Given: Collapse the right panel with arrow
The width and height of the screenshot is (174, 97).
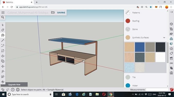Looking at the screenshot, I should point(171,12).
